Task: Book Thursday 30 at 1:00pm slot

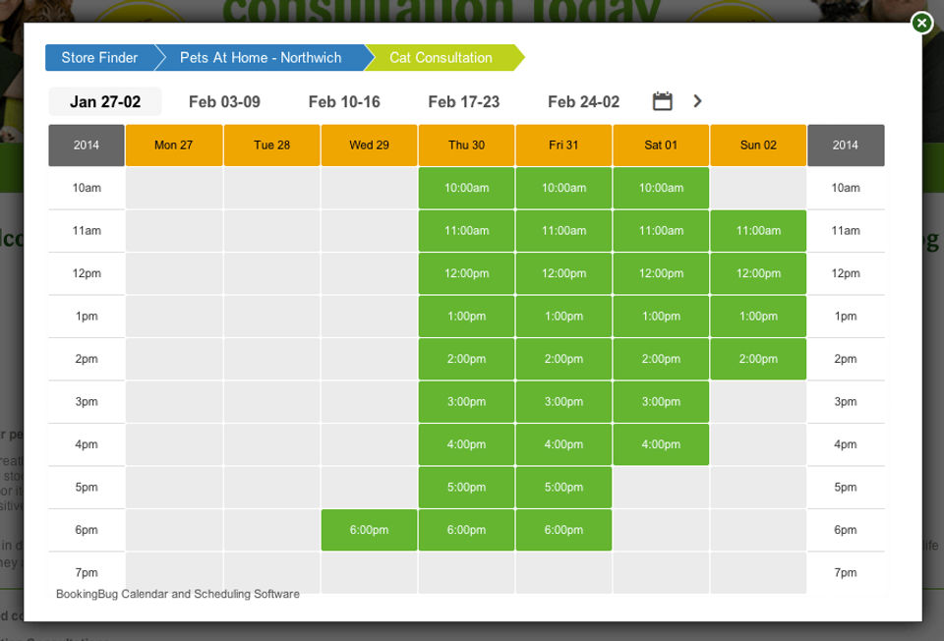Action: click(x=466, y=316)
